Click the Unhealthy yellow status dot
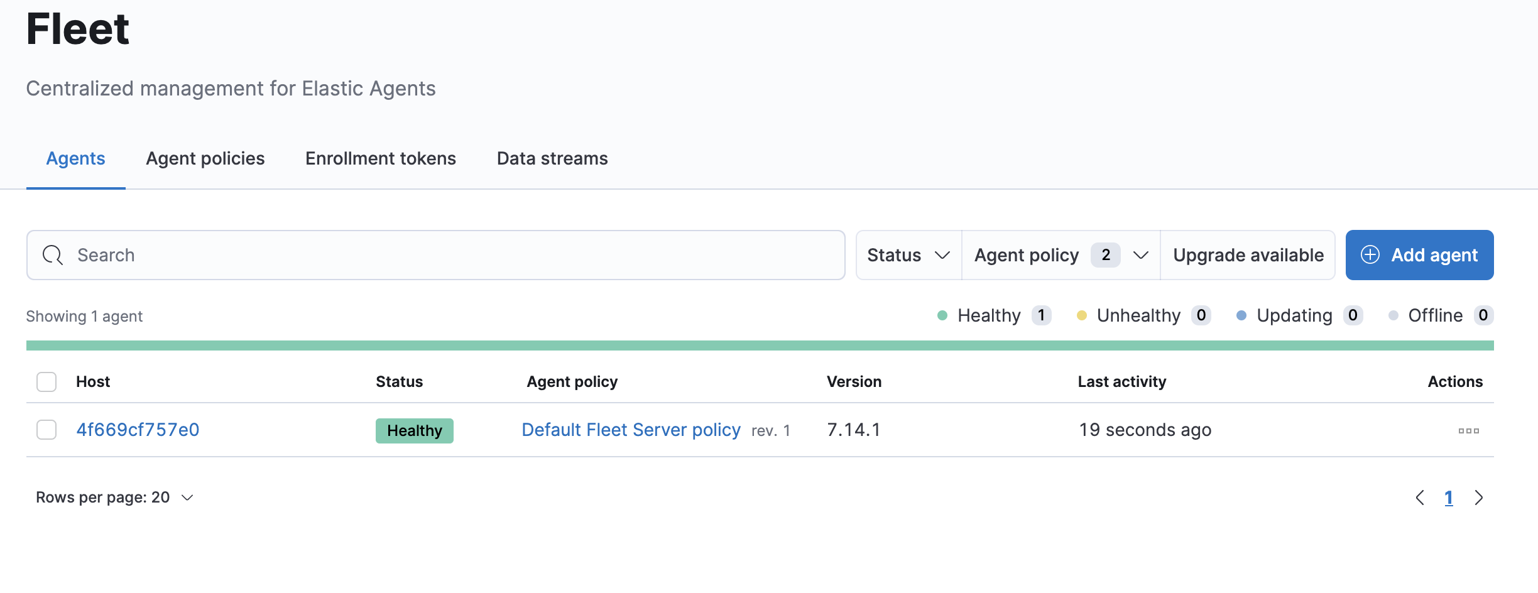 [x=1081, y=315]
